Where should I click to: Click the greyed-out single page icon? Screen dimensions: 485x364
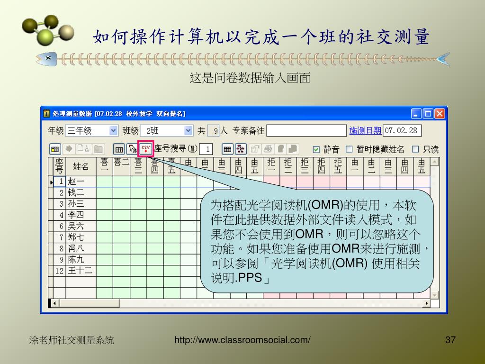(x=280, y=149)
